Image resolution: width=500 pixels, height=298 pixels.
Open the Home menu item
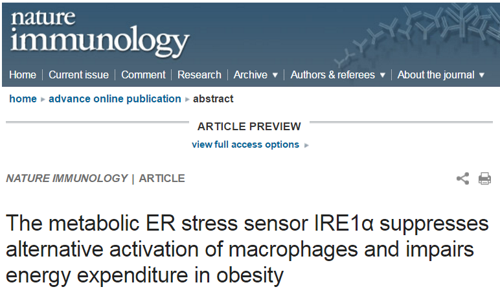pos(23,74)
